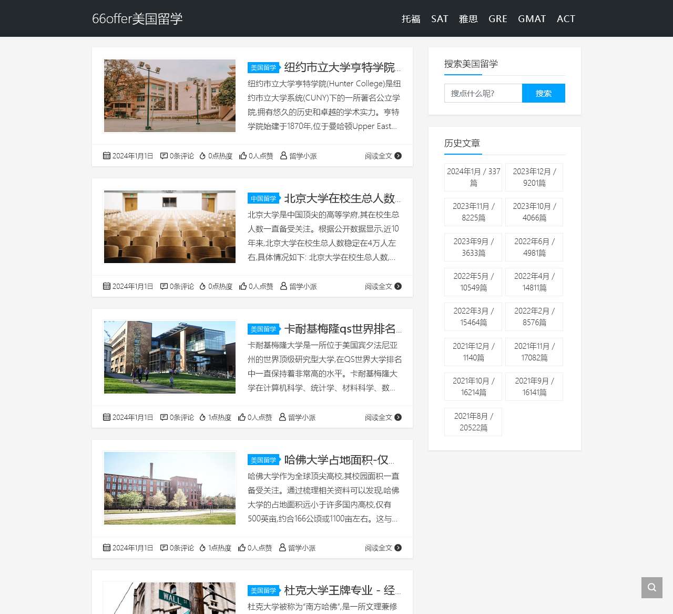The height and width of the screenshot is (614, 673).
Task: Open the 2024年1月 / 337篇 archive
Action: tap(473, 177)
